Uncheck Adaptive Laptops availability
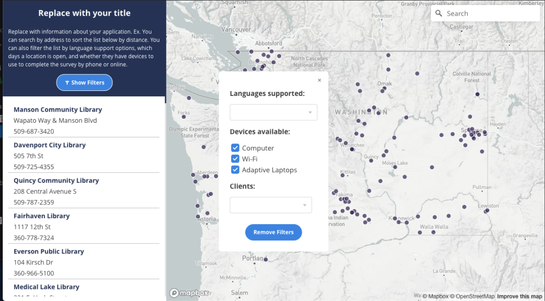The width and height of the screenshot is (545, 301). (x=235, y=170)
